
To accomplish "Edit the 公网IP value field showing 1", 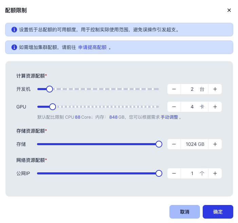I will coord(195,173).
